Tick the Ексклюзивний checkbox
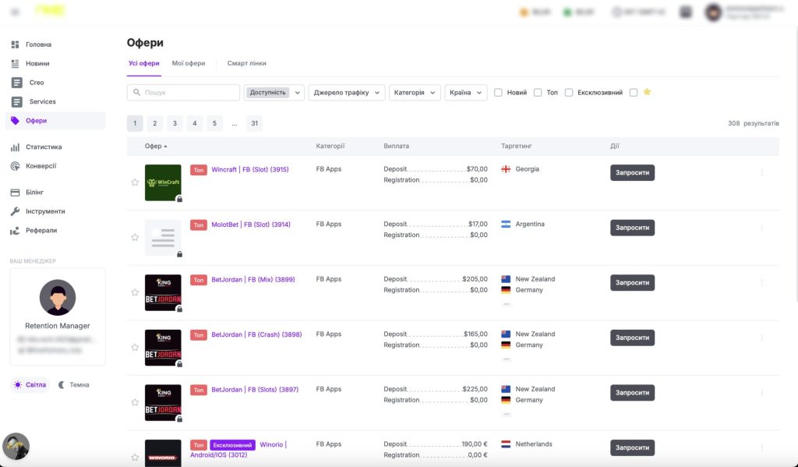798x467 pixels. tap(569, 93)
